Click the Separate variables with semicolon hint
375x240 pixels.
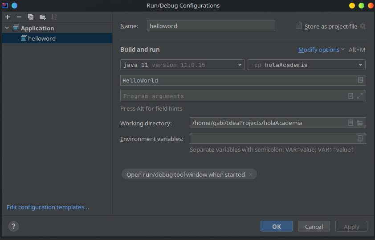(272, 150)
